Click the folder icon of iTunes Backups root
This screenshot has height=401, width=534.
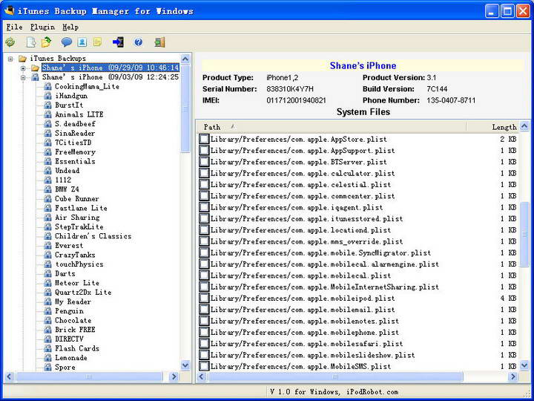22,59
